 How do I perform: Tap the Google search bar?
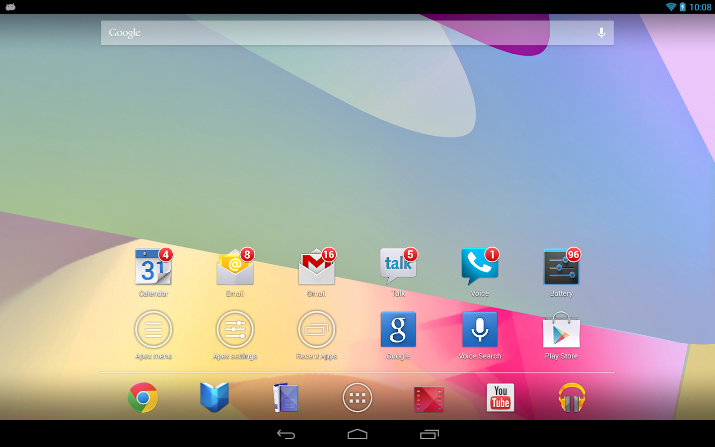(x=357, y=33)
